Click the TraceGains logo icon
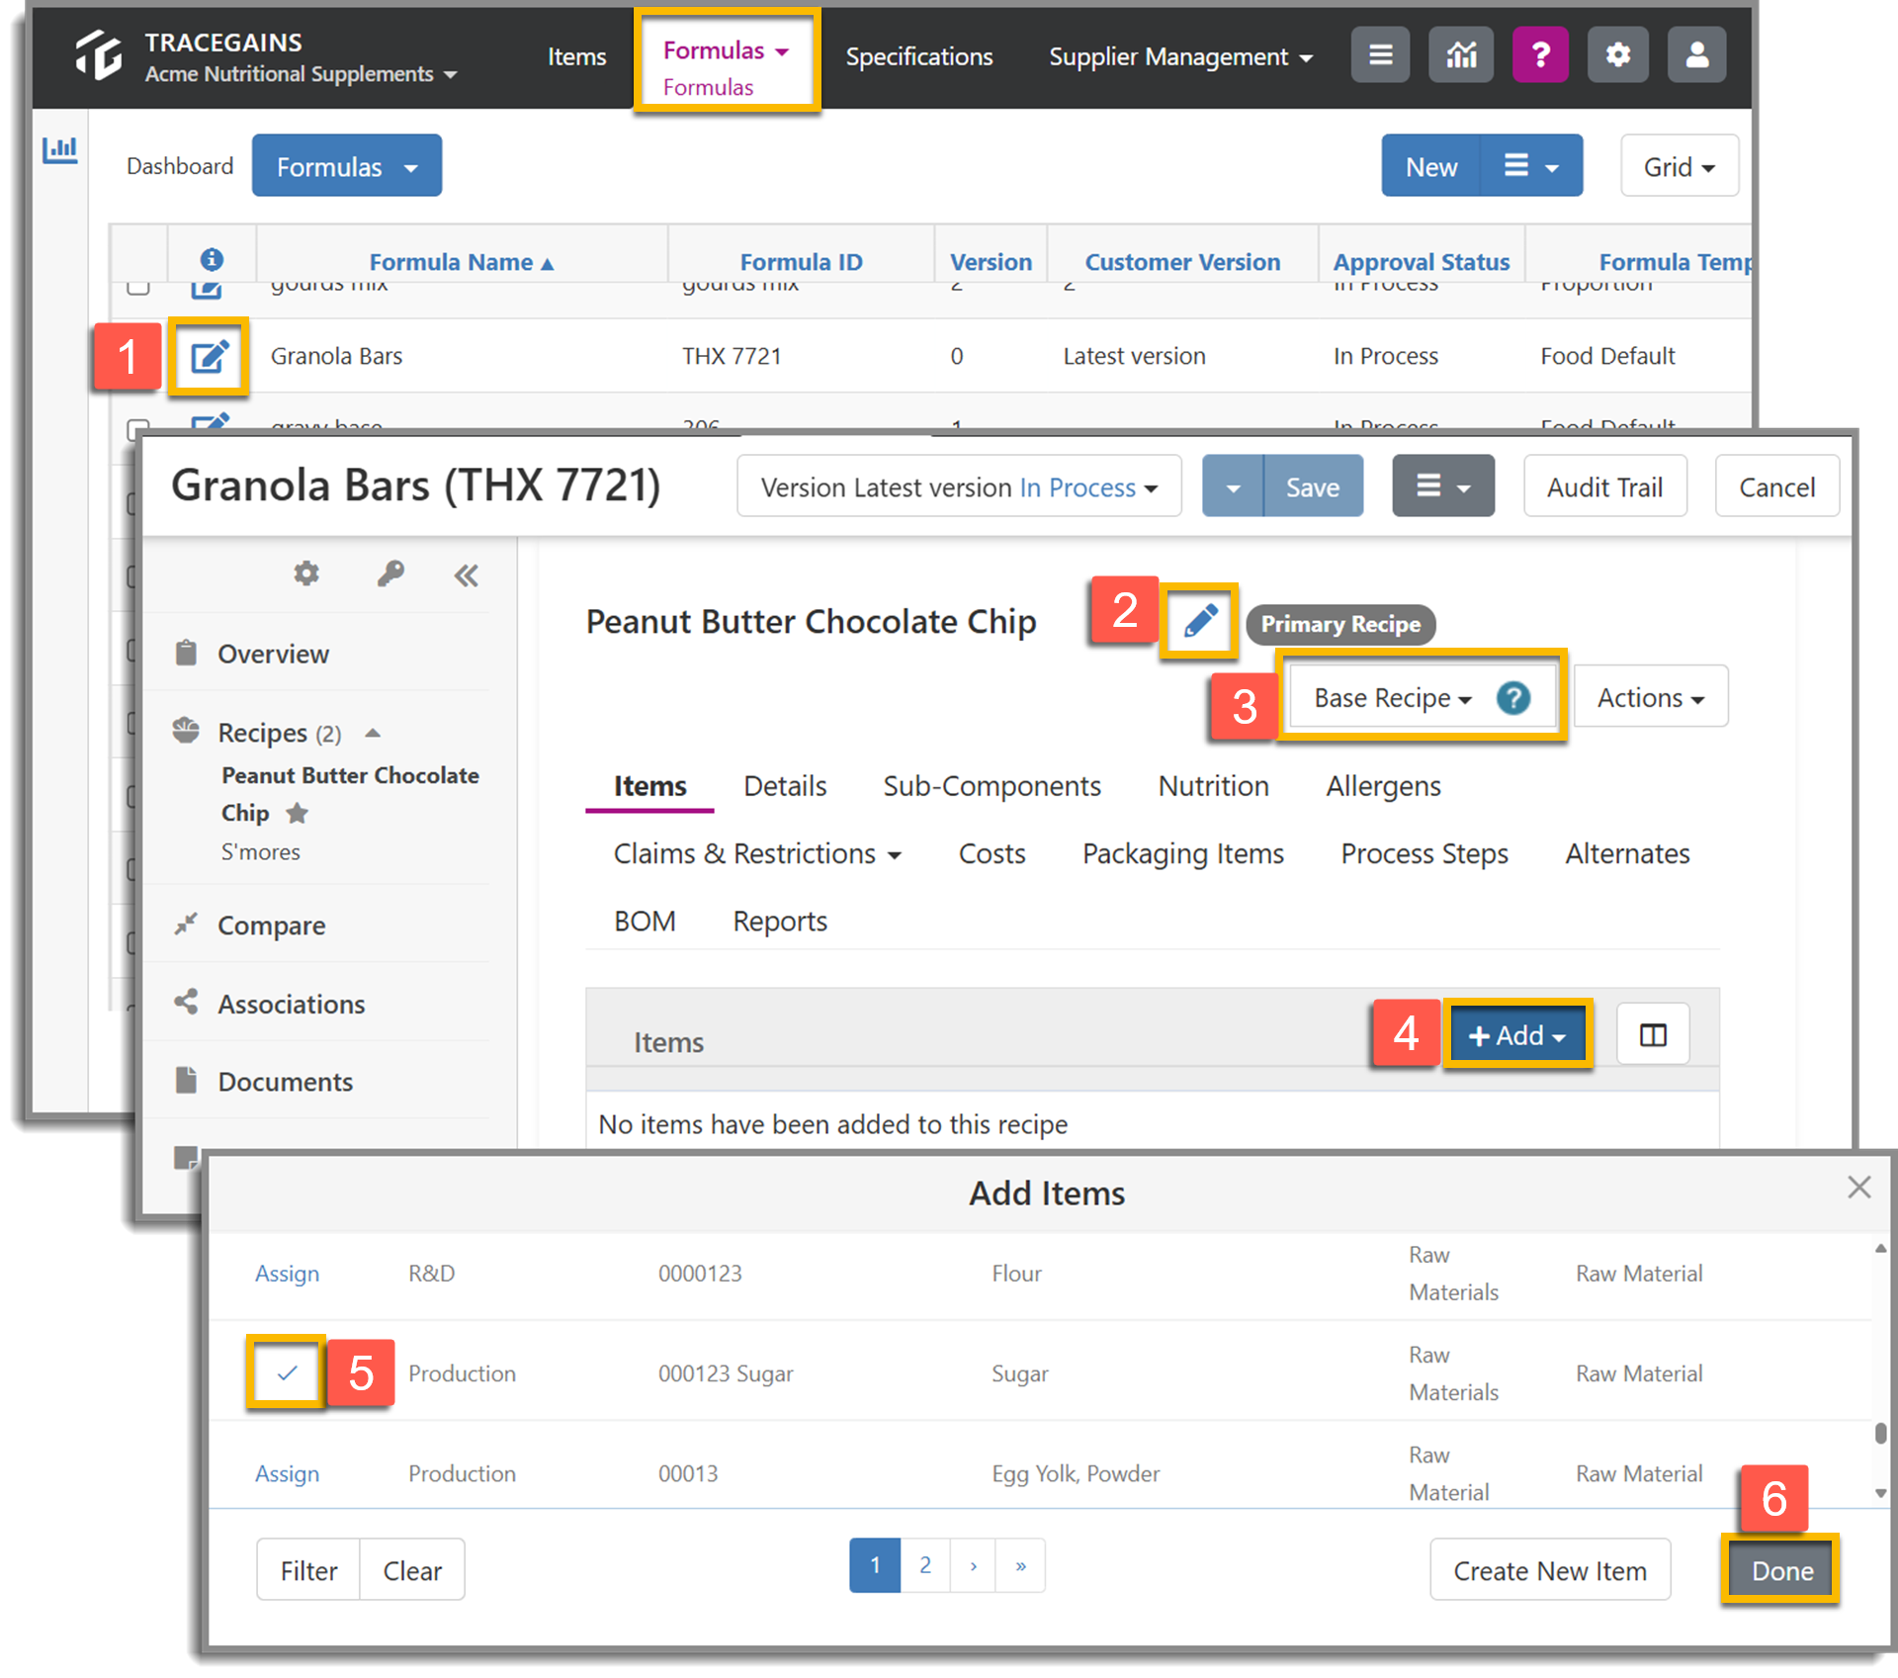The height and width of the screenshot is (1678, 1898). click(99, 54)
